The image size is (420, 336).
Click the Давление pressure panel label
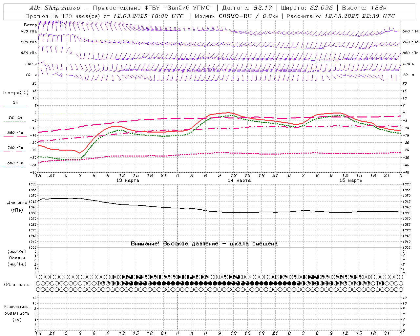coord(17,203)
